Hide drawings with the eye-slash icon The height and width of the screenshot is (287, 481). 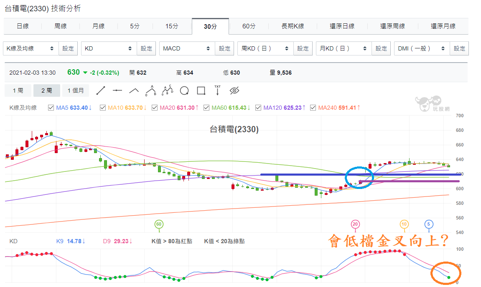coord(234,91)
